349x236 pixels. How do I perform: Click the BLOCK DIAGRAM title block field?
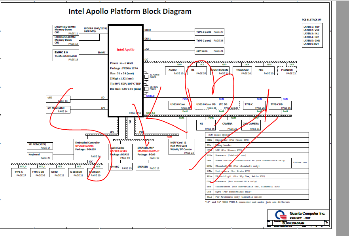293,223
